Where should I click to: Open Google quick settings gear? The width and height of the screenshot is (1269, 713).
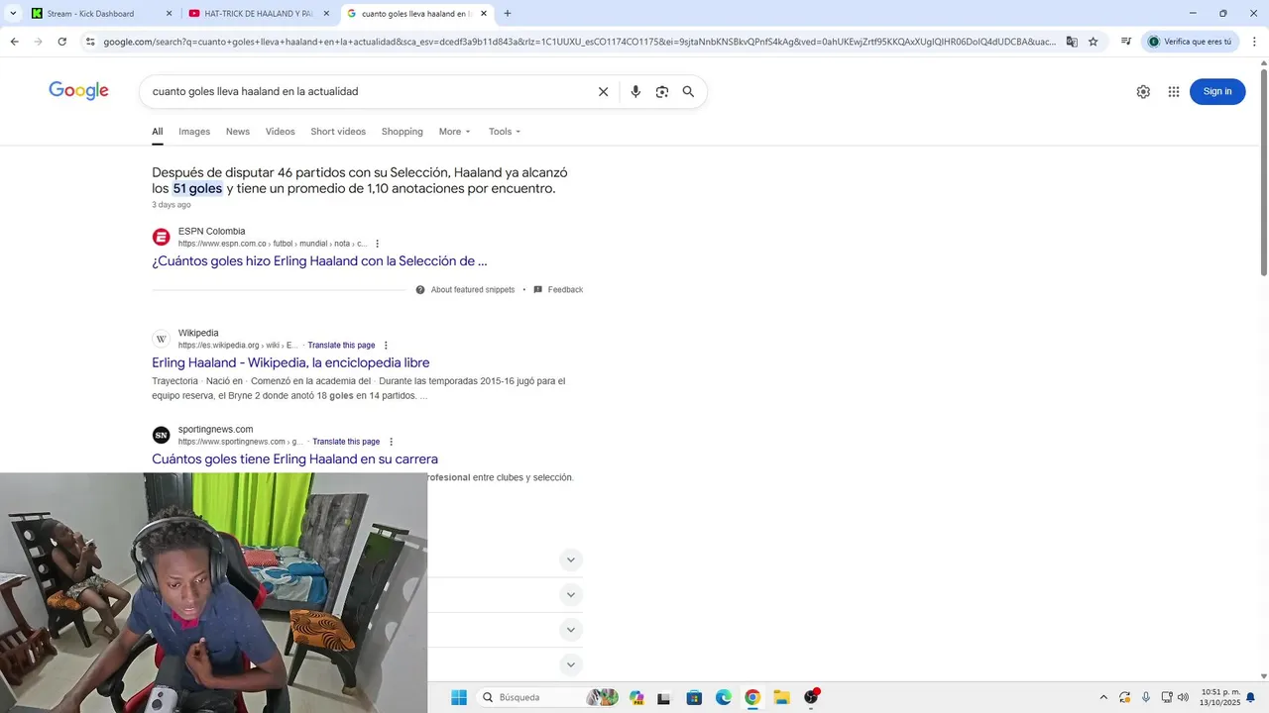click(1143, 91)
